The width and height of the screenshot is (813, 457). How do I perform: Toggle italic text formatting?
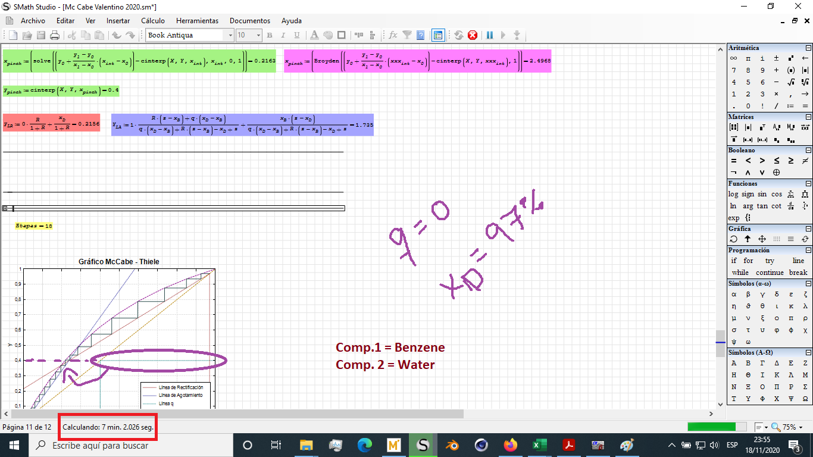click(x=283, y=35)
